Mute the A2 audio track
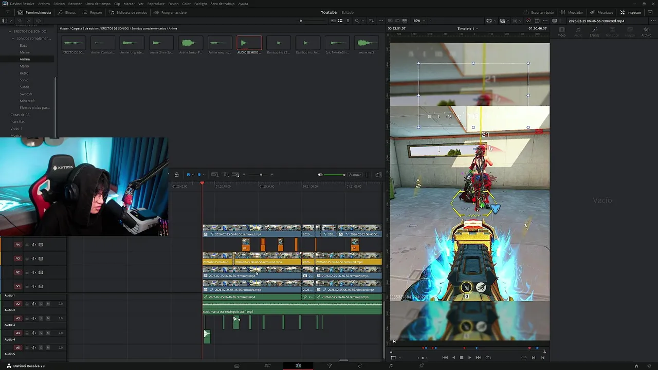Screen dimensions: 658x370 pyautogui.click(x=48, y=304)
